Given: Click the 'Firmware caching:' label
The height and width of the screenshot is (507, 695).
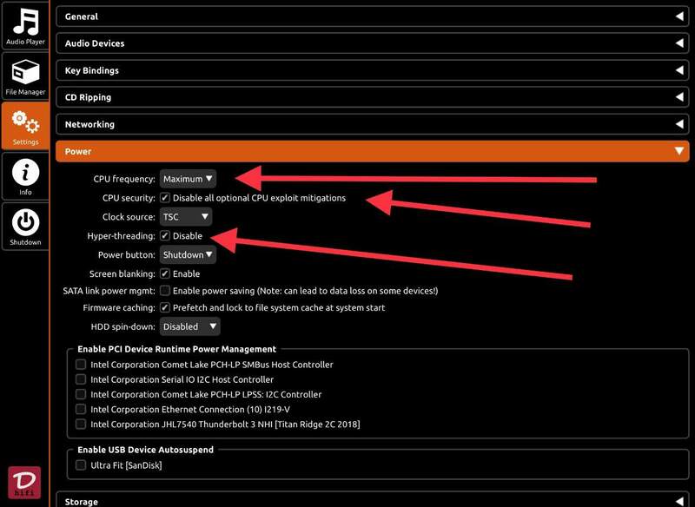Looking at the screenshot, I should pyautogui.click(x=119, y=307).
